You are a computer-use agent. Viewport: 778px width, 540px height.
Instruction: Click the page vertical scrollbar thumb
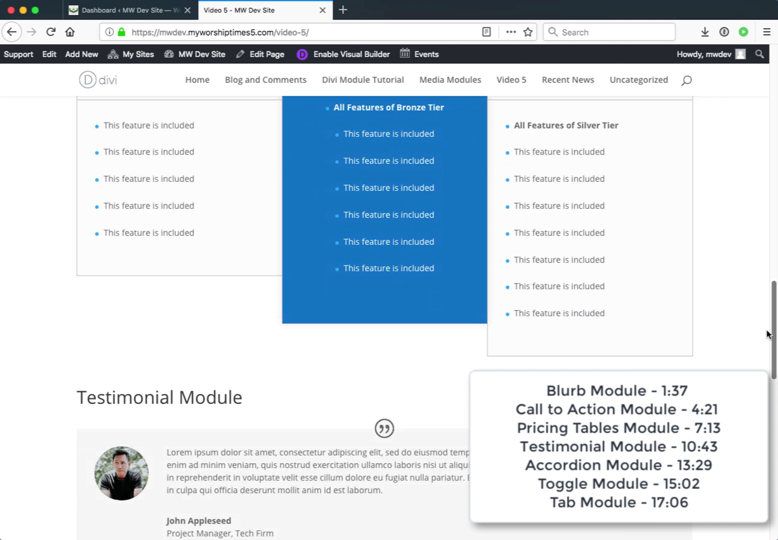tap(773, 330)
